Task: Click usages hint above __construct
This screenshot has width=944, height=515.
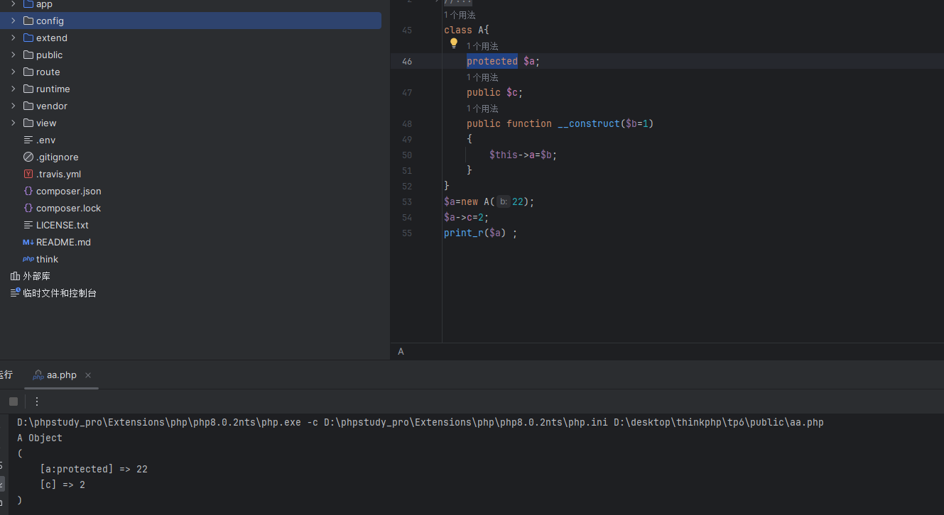Action: (x=482, y=108)
